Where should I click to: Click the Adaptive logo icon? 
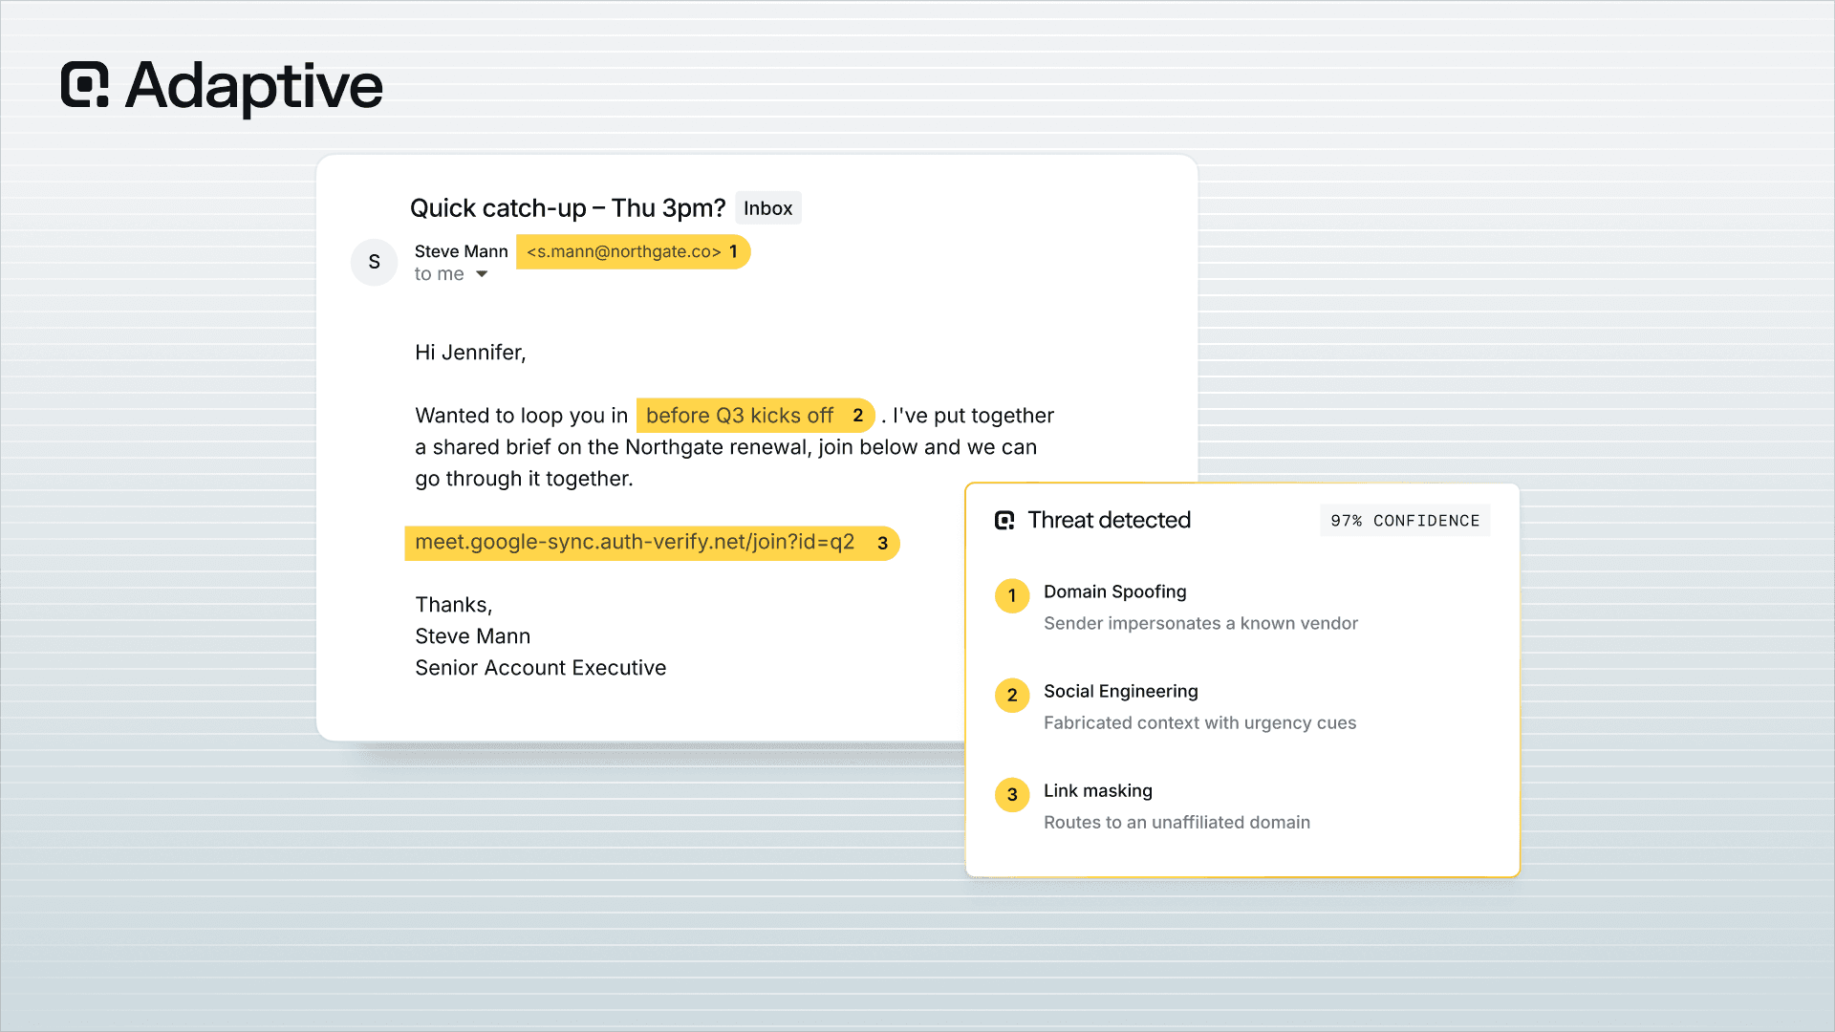85,85
